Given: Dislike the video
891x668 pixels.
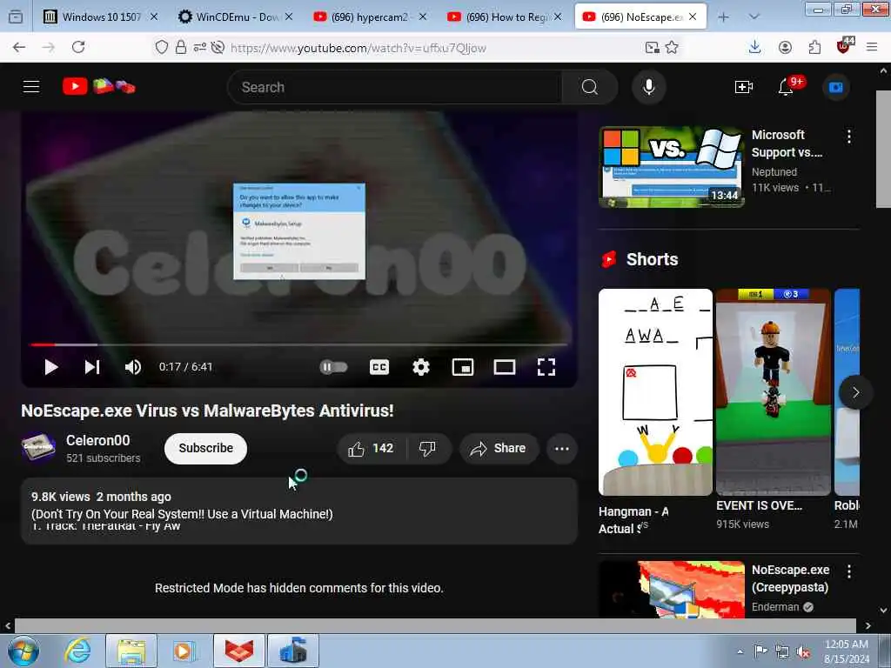Looking at the screenshot, I should tap(428, 448).
